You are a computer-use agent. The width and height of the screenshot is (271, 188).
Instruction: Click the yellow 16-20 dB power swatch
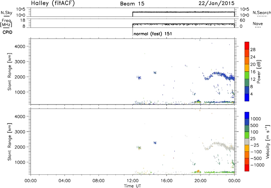(247, 68)
